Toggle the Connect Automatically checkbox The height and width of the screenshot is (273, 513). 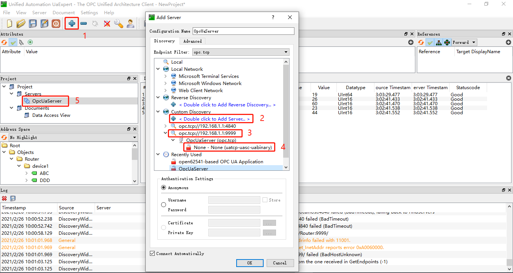(152, 254)
